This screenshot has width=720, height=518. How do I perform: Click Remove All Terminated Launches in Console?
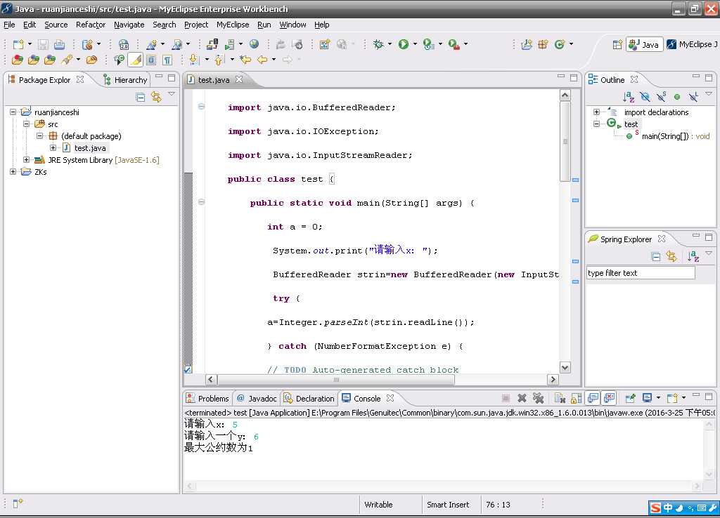point(538,398)
